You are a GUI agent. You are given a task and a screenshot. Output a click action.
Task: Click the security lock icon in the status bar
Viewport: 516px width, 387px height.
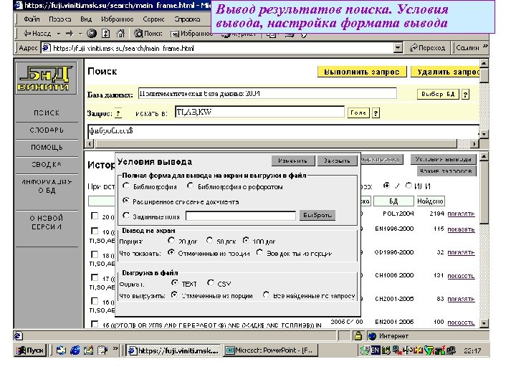click(358, 335)
